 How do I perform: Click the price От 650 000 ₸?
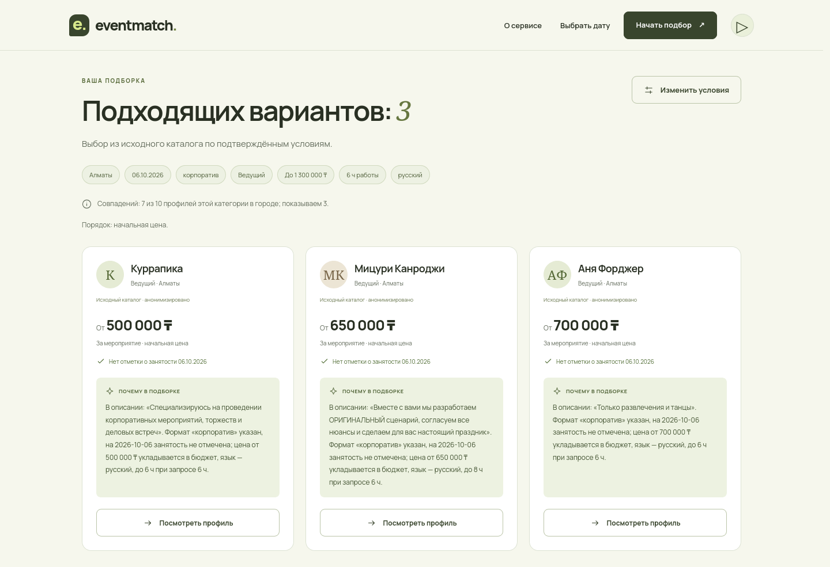click(358, 326)
